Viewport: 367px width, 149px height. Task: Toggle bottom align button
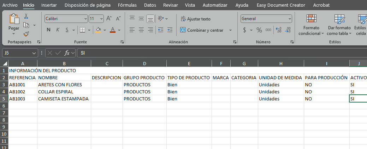[x=150, y=18]
